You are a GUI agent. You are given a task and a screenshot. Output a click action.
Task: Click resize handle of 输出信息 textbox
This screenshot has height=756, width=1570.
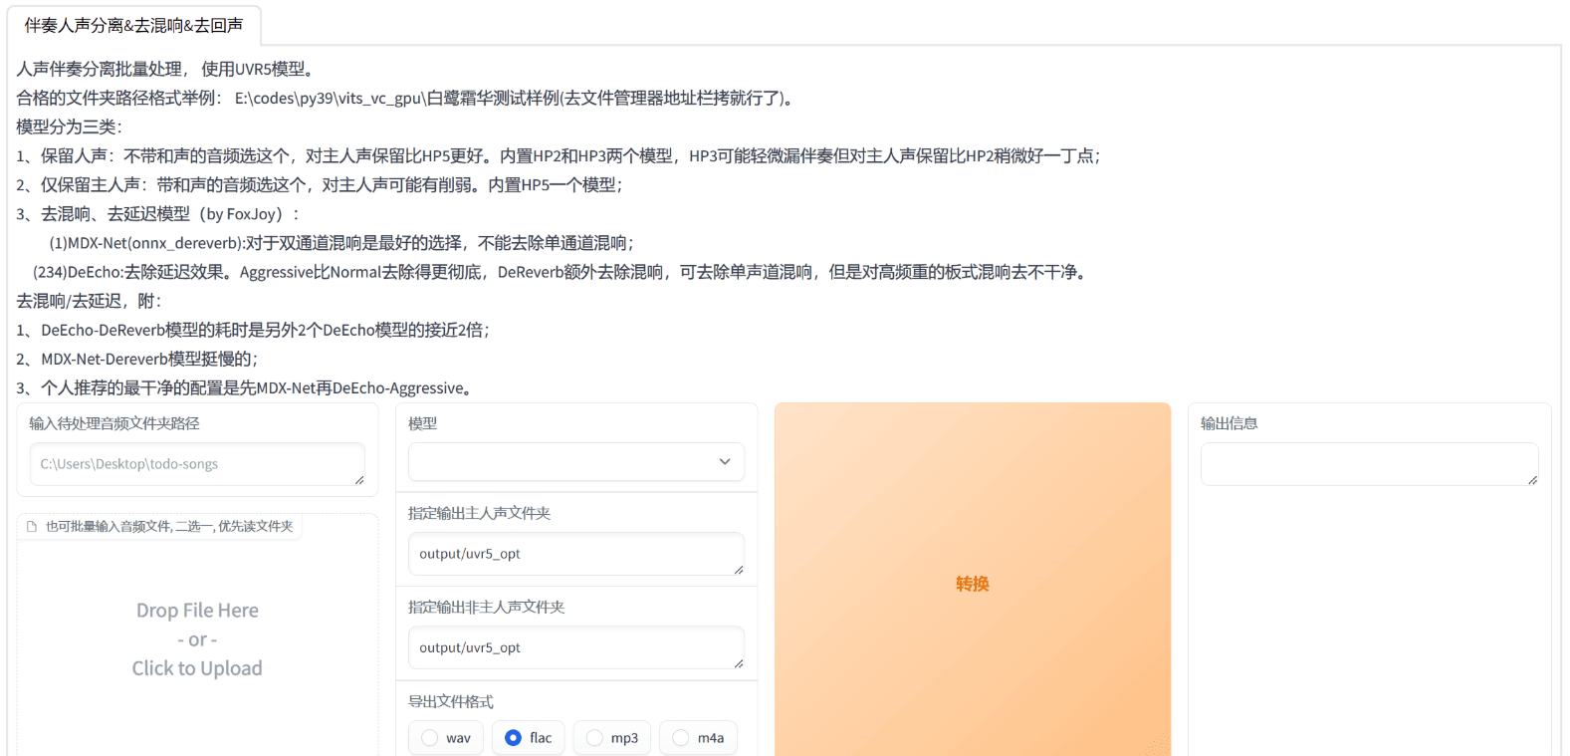[1532, 480]
